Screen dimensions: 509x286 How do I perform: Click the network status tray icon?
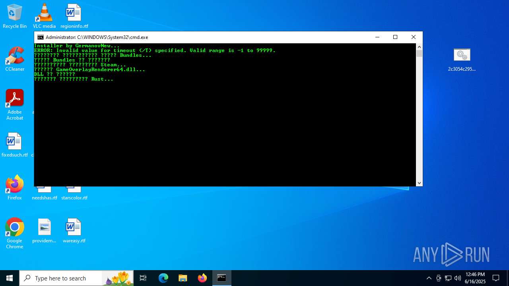(x=448, y=278)
